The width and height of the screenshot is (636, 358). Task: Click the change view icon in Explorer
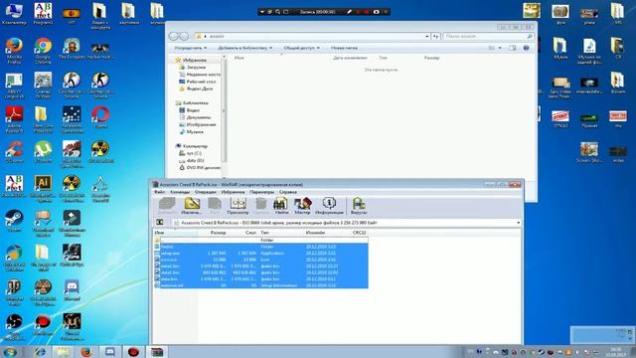coord(491,48)
